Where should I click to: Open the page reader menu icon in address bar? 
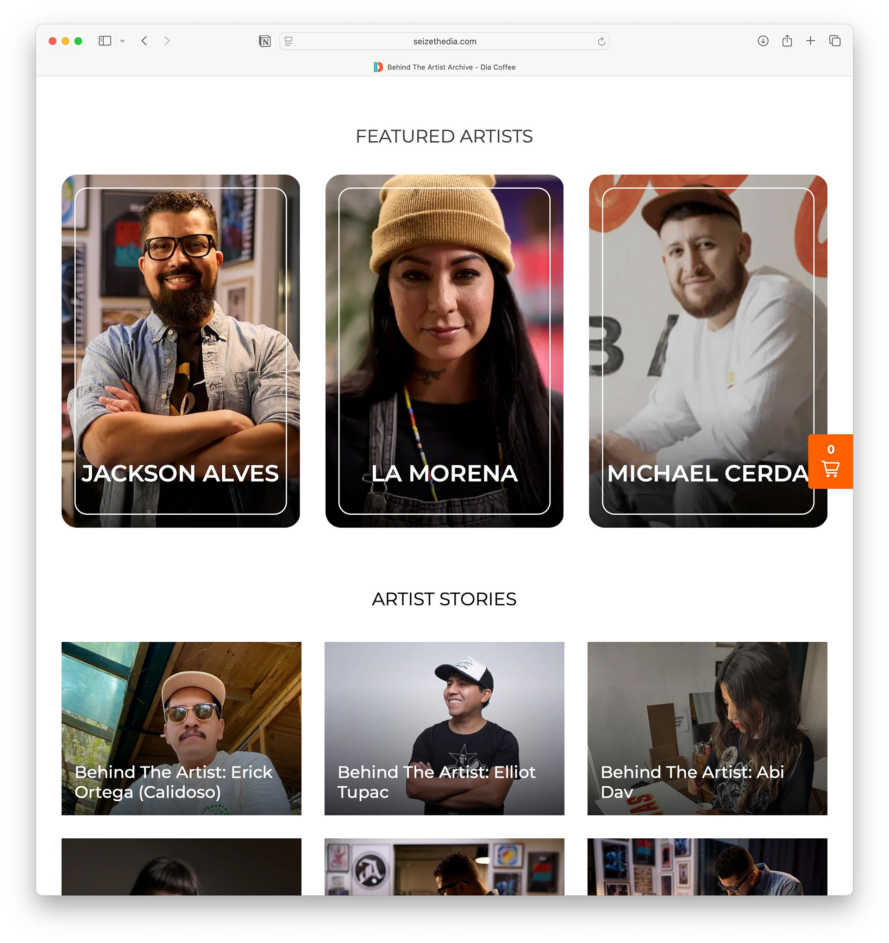[288, 41]
